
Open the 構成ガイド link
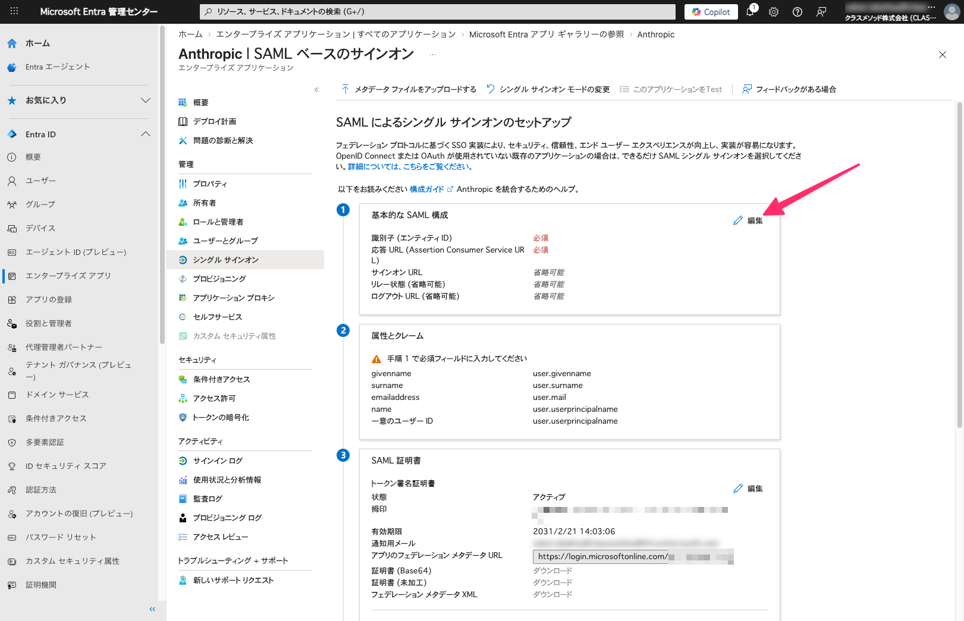(427, 189)
